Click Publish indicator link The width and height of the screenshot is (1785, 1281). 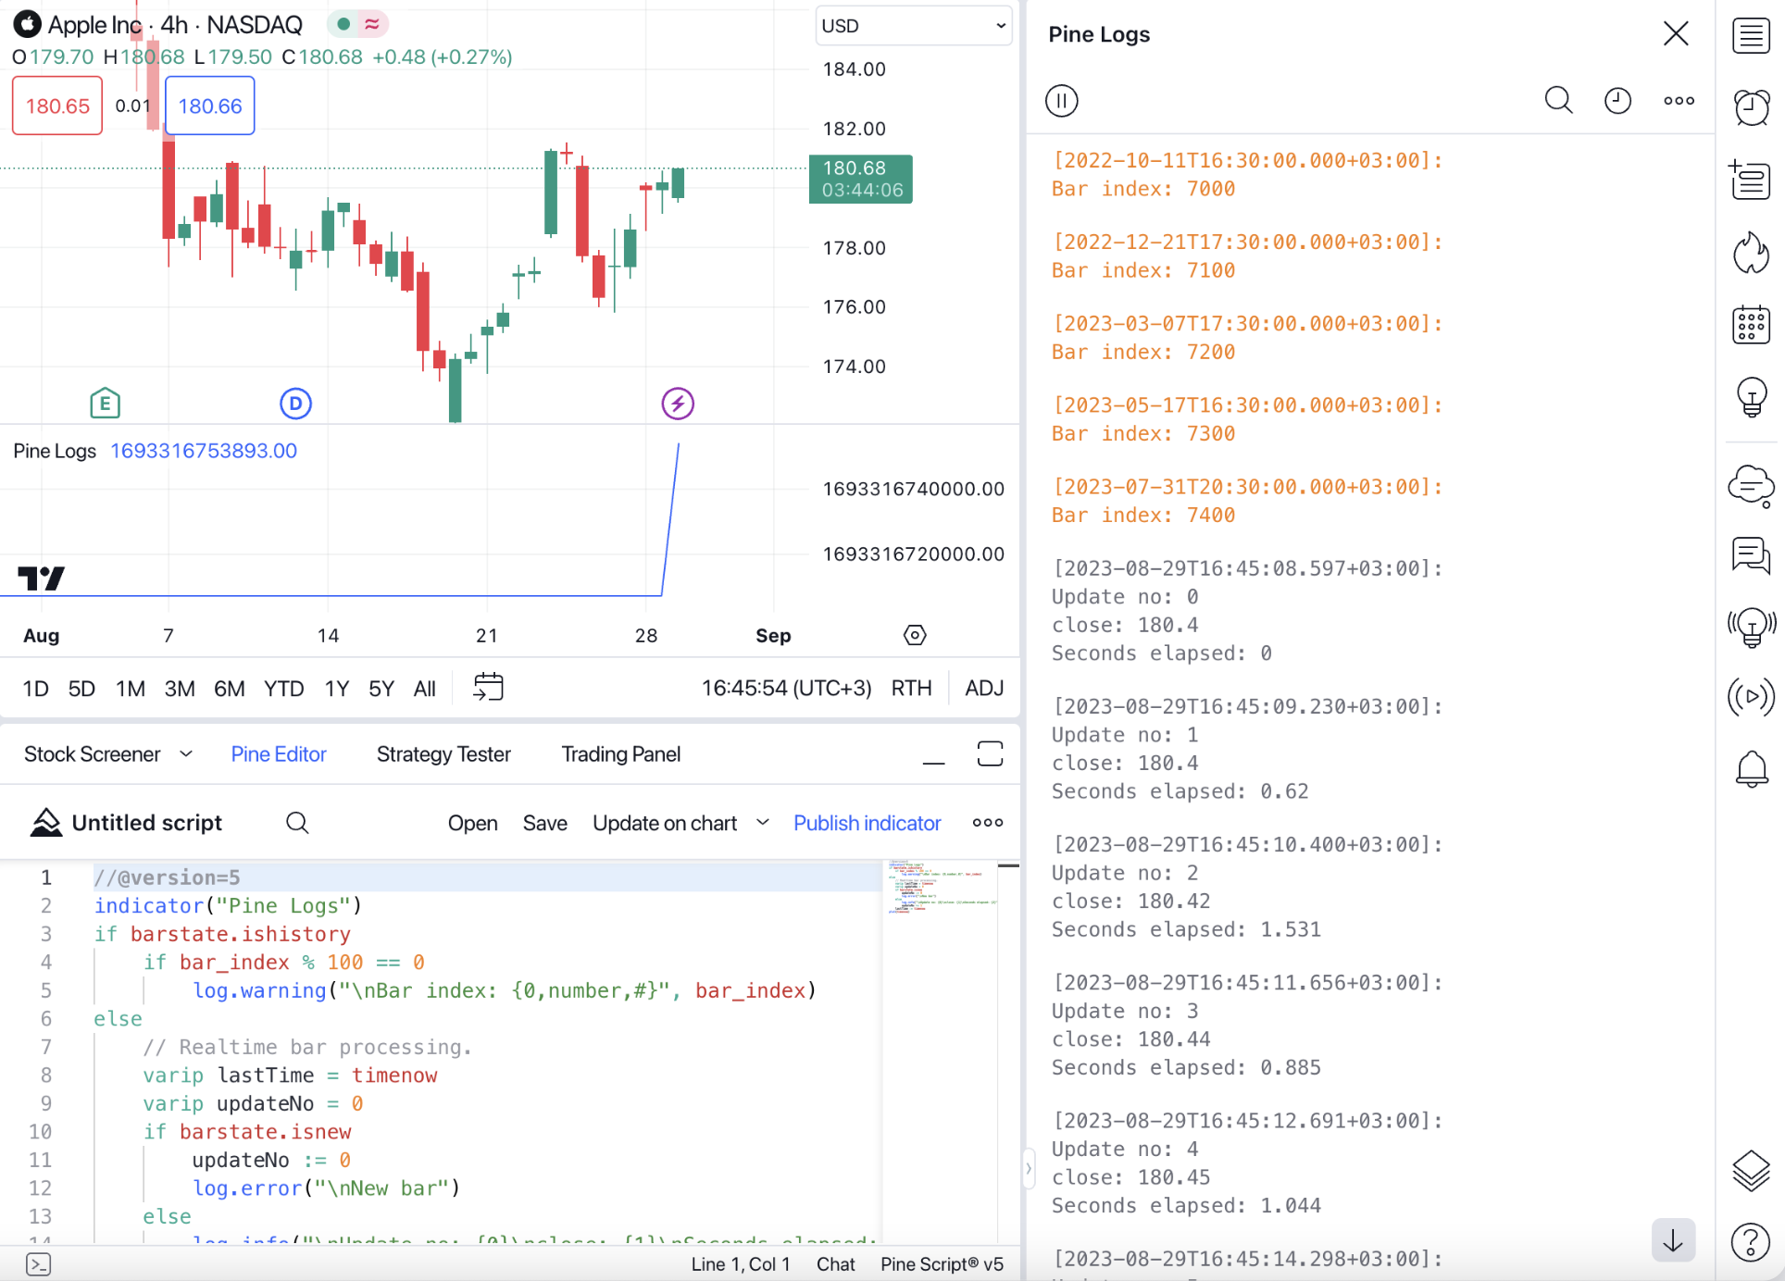pos(867,823)
